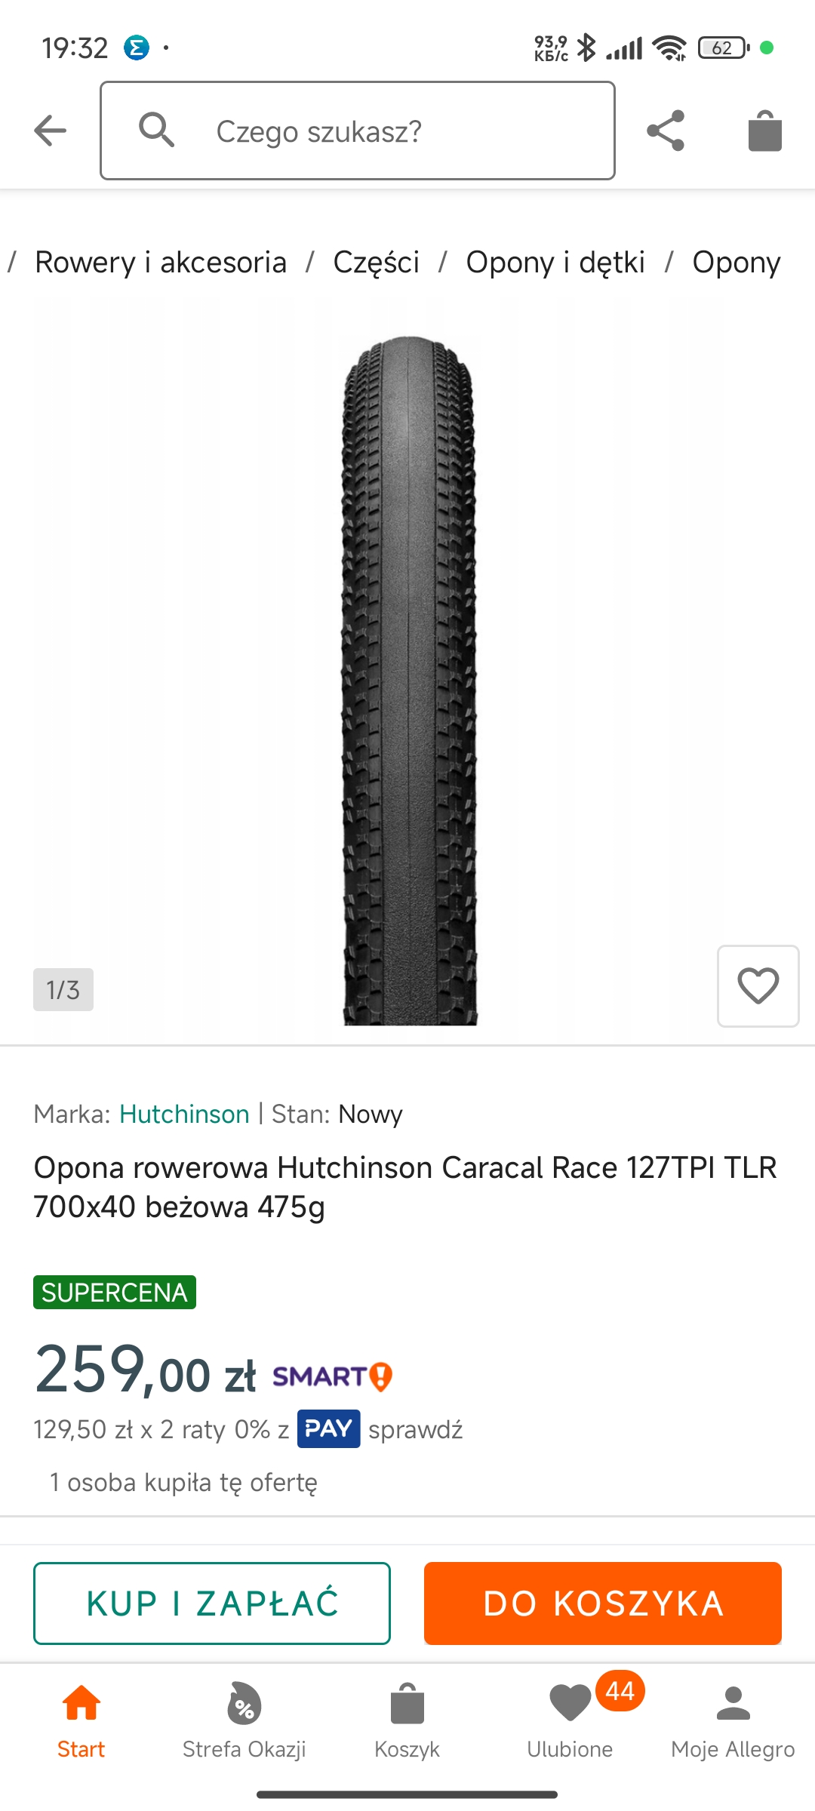Click the Hutchinson brand link
Viewport: 815px width, 1811px height.
click(184, 1114)
